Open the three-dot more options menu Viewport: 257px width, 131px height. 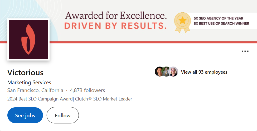coord(245,51)
